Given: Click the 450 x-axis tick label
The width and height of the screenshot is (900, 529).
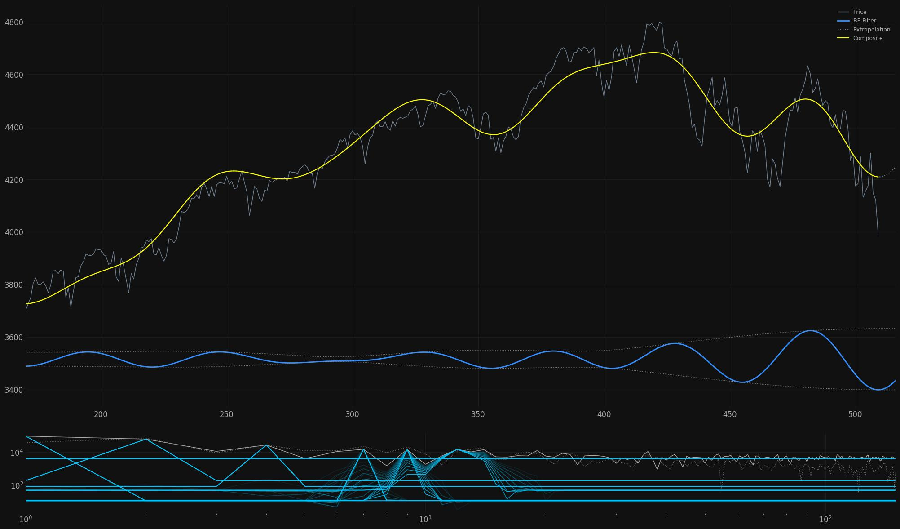Looking at the screenshot, I should (x=730, y=414).
